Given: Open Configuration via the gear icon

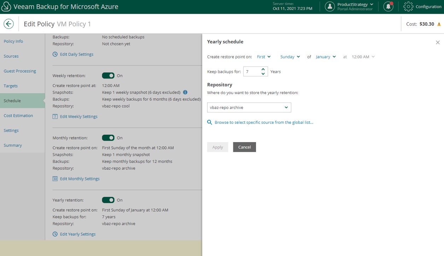Looking at the screenshot, I should click(408, 6).
